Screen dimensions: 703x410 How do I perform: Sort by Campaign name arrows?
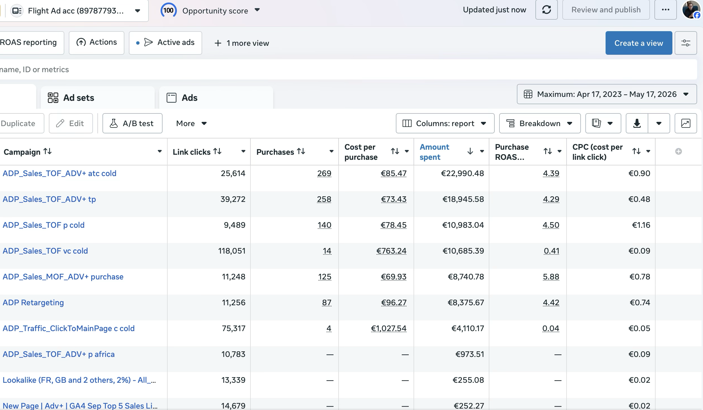coord(47,152)
